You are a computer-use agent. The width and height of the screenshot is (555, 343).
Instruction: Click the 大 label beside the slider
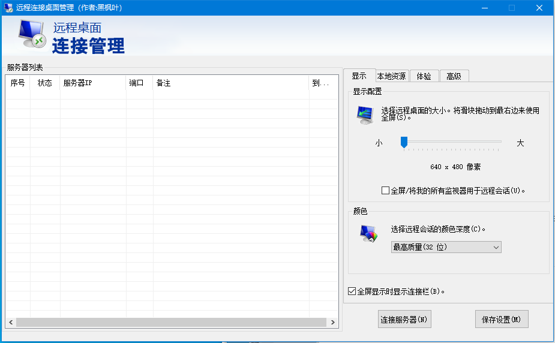(520, 143)
